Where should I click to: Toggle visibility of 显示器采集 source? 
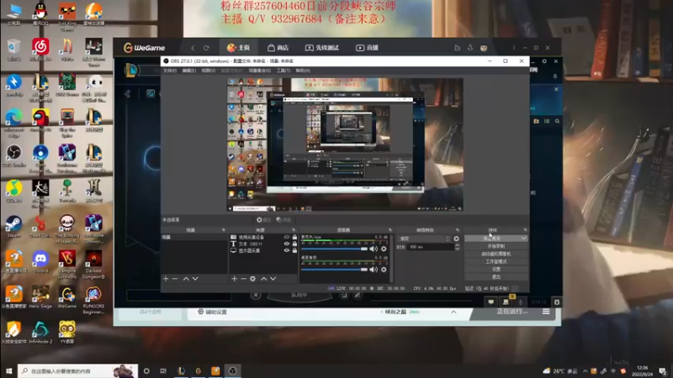287,250
